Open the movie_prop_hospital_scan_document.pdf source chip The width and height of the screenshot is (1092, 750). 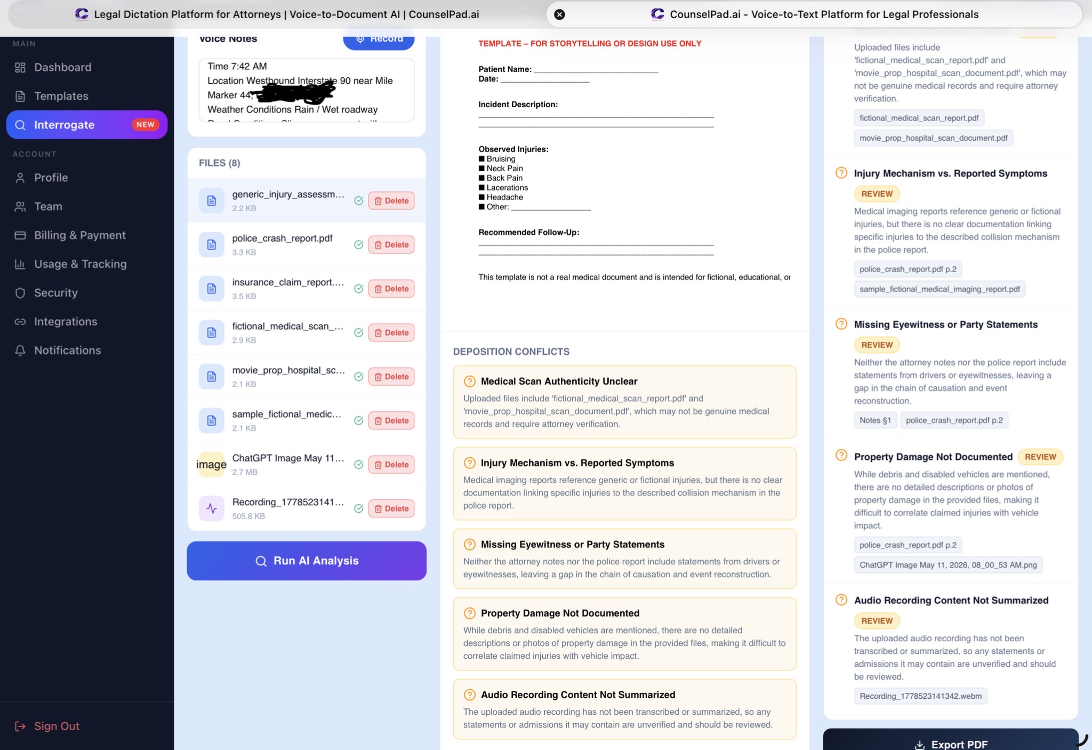pos(934,138)
